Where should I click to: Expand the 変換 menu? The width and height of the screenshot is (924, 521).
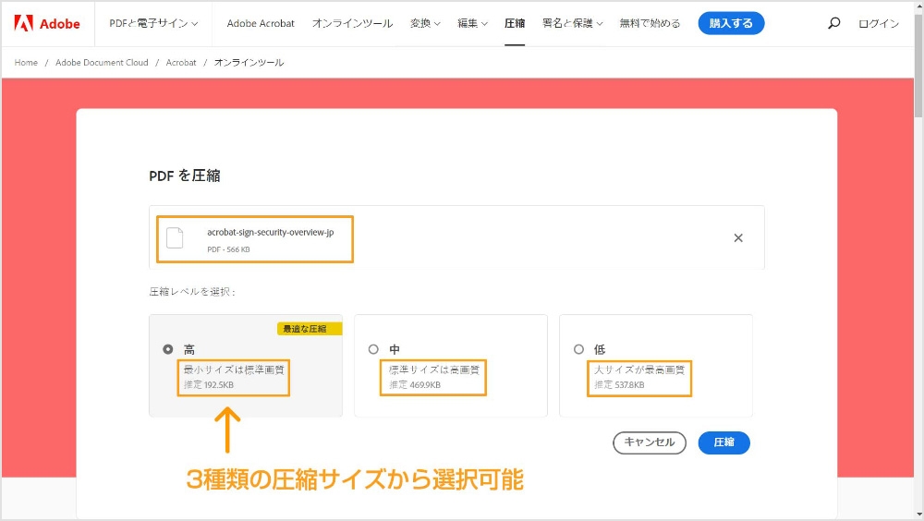(425, 24)
